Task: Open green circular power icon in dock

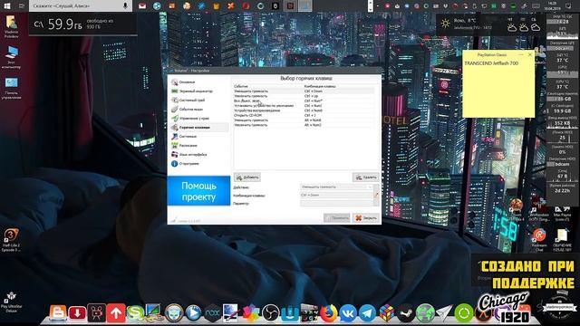Action: [x=464, y=313]
